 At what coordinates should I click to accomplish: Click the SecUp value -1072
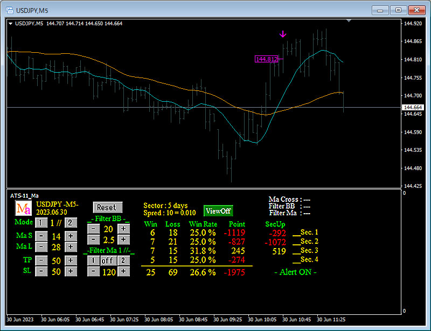pyautogui.click(x=275, y=242)
